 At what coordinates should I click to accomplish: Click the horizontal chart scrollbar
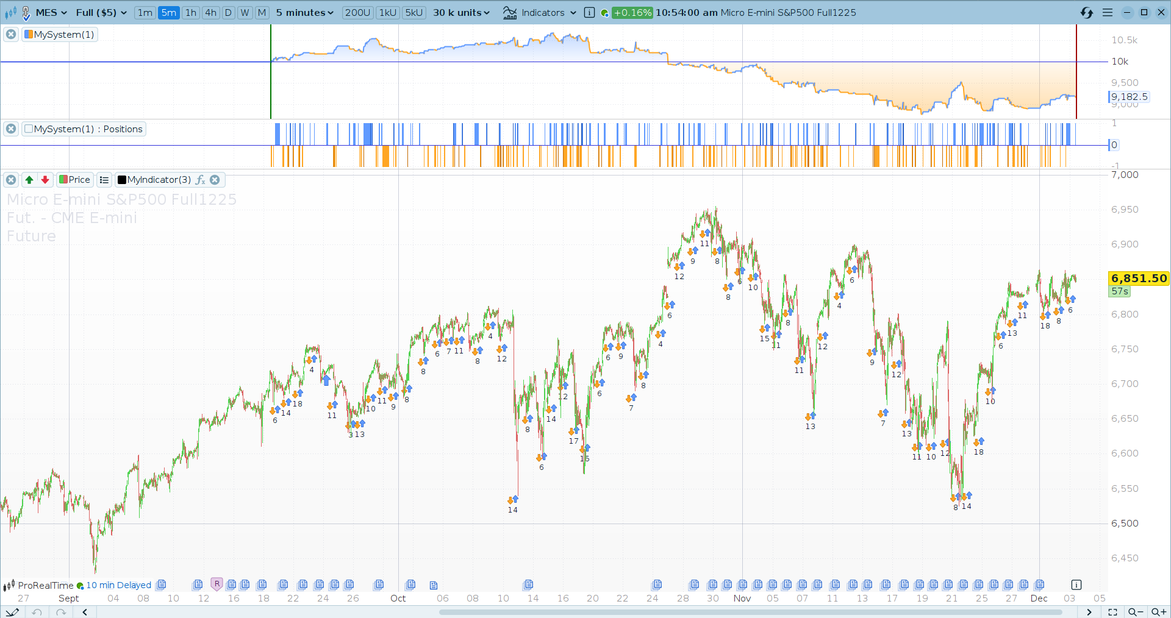750,612
